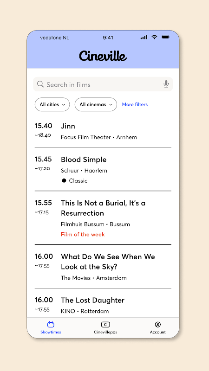Expand the All cinemas dropdown

click(x=96, y=104)
